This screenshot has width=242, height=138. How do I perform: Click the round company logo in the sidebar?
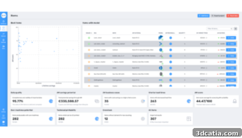[4, 16]
